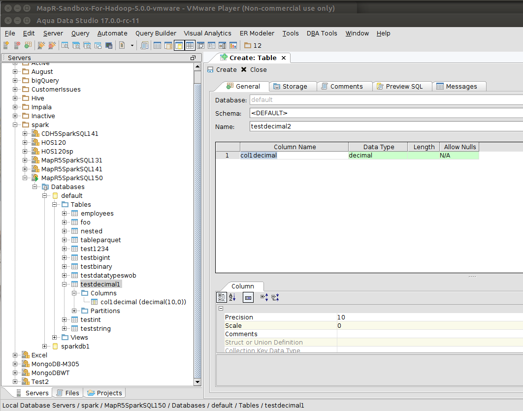Expand the testint table node
Image resolution: width=523 pixels, height=411 pixels.
click(x=65, y=319)
